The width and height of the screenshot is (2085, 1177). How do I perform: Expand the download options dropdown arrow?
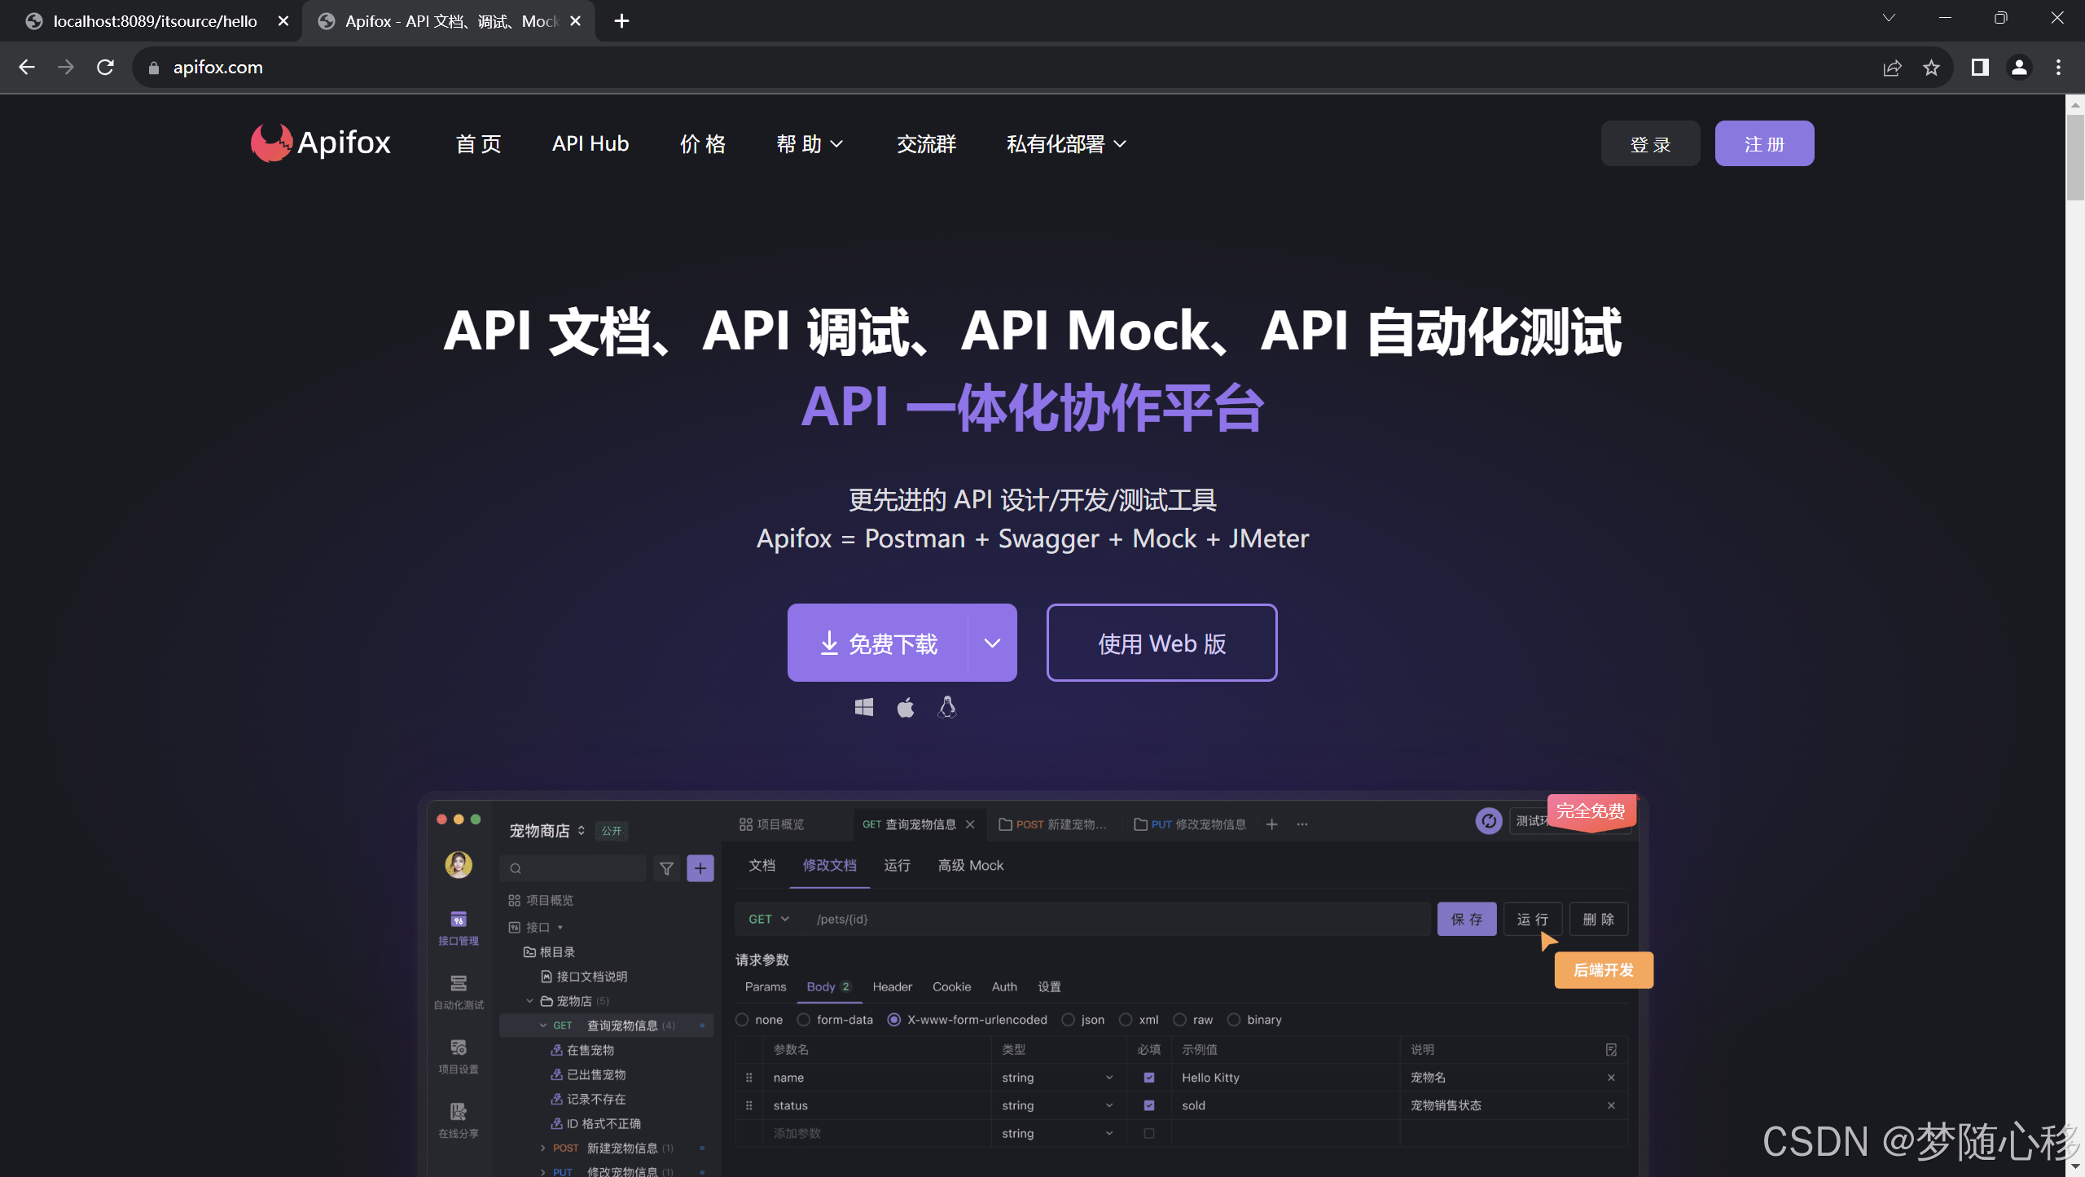(x=991, y=643)
